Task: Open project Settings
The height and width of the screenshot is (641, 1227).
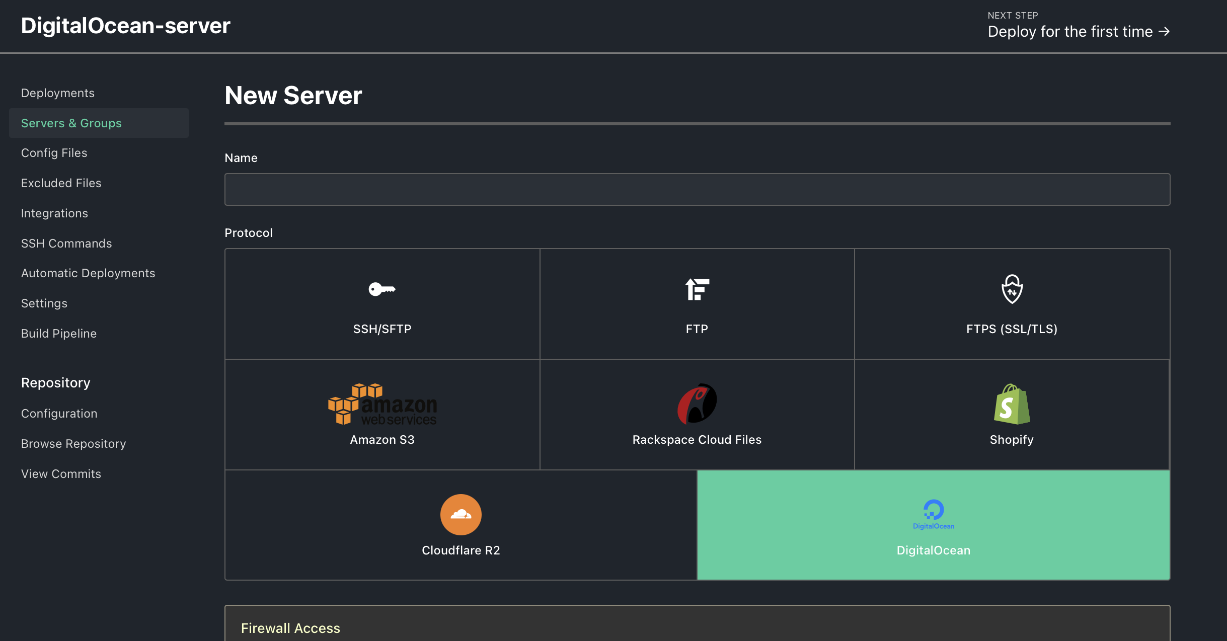Action: coord(44,303)
